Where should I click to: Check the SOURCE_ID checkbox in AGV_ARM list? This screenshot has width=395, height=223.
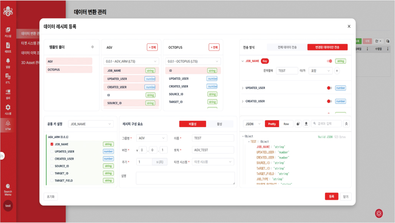[x=52, y=166]
